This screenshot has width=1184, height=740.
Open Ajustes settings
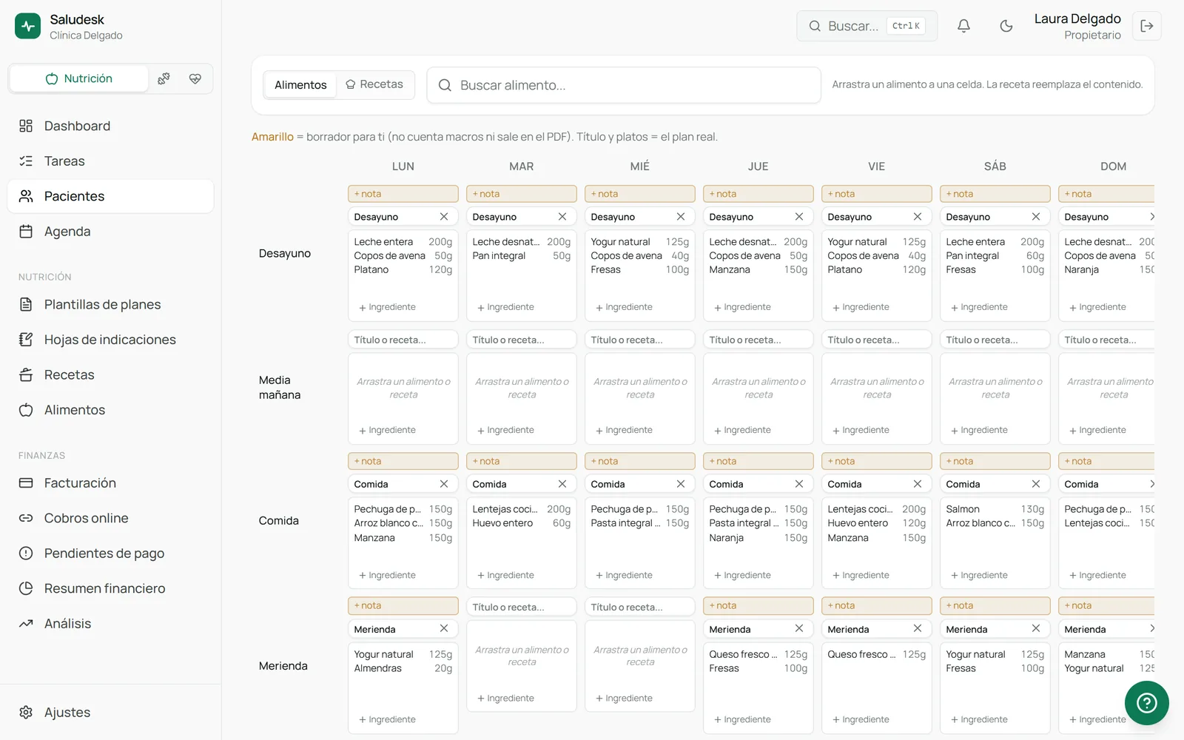tap(110, 712)
